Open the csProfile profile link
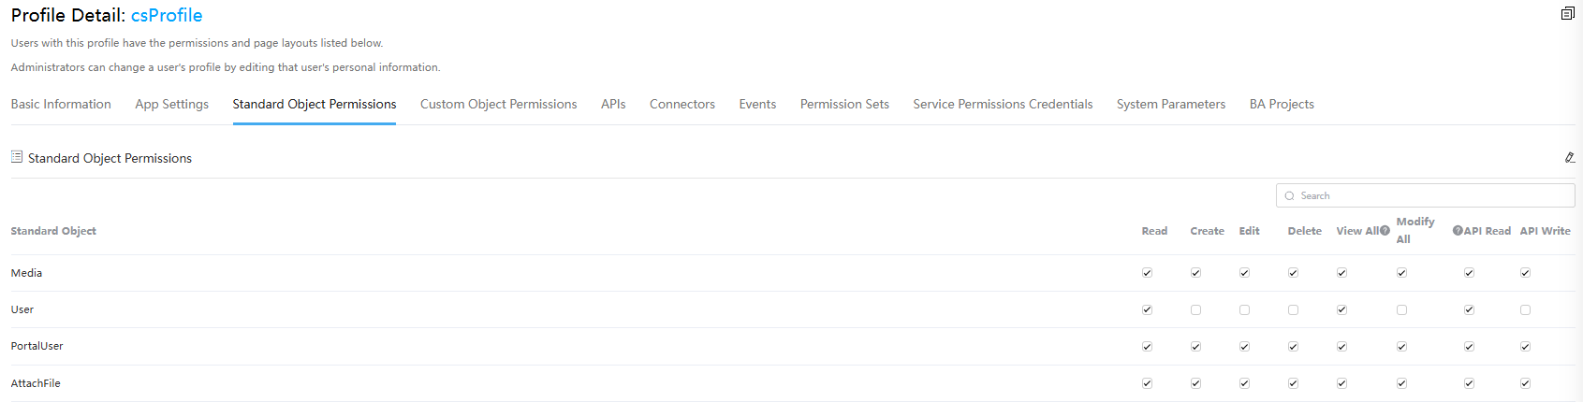Screen dimensions: 1583x402 pos(167,16)
